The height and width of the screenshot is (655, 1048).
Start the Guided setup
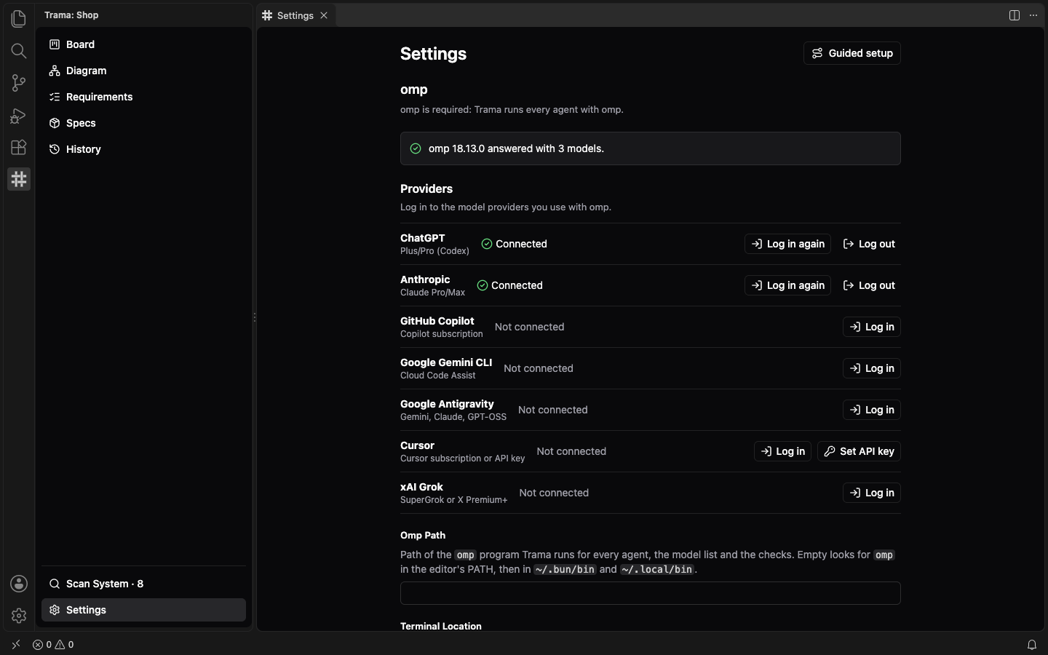pos(852,53)
